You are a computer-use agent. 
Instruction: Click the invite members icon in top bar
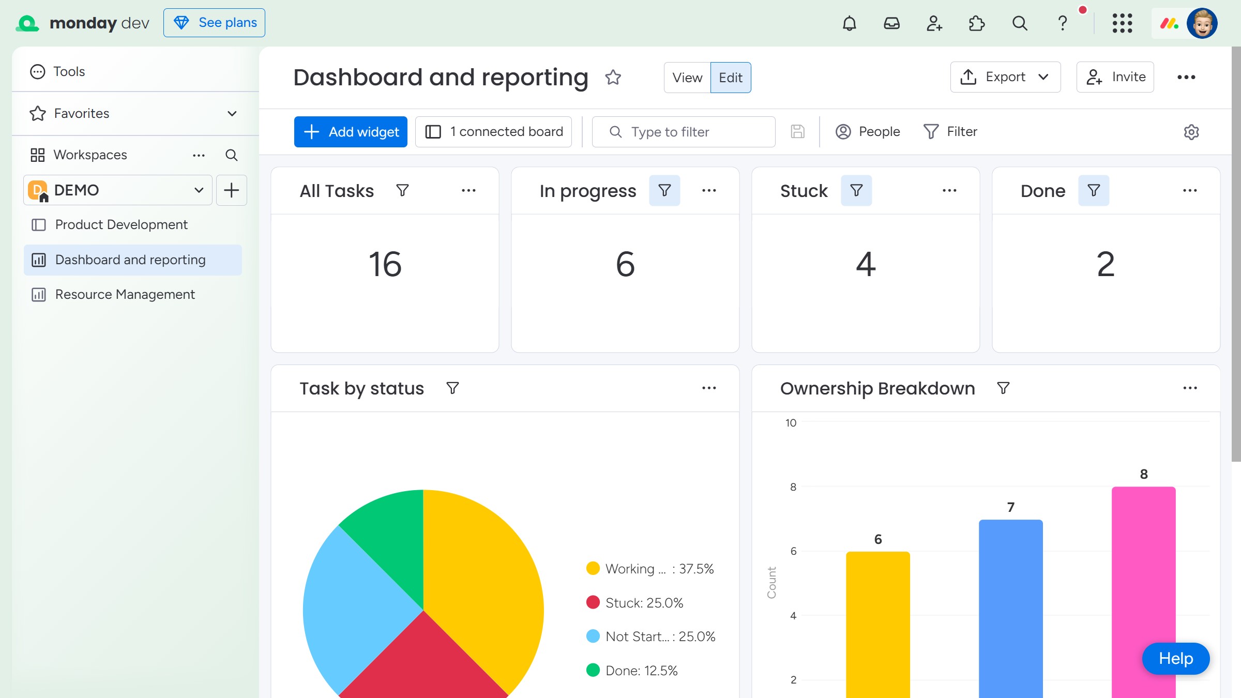[934, 23]
